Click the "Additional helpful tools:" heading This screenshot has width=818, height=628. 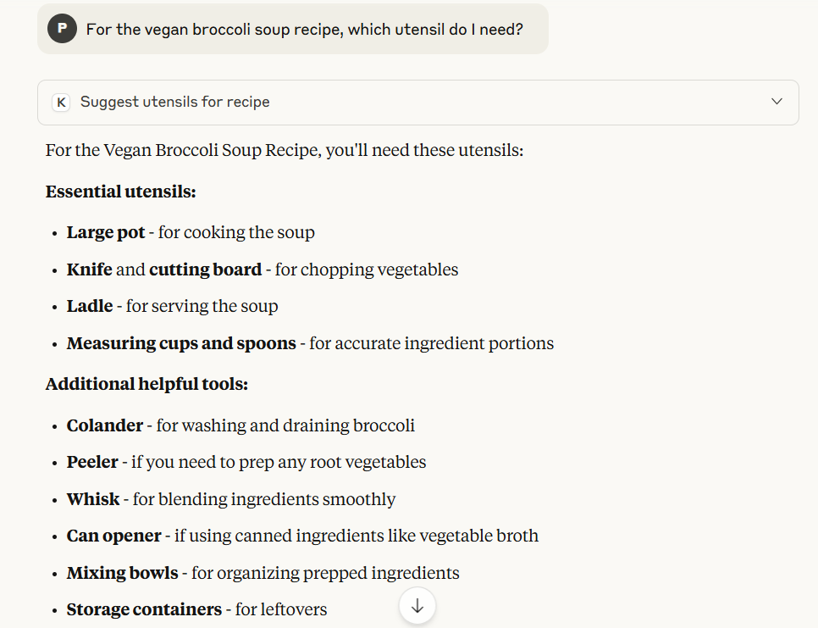click(x=146, y=384)
